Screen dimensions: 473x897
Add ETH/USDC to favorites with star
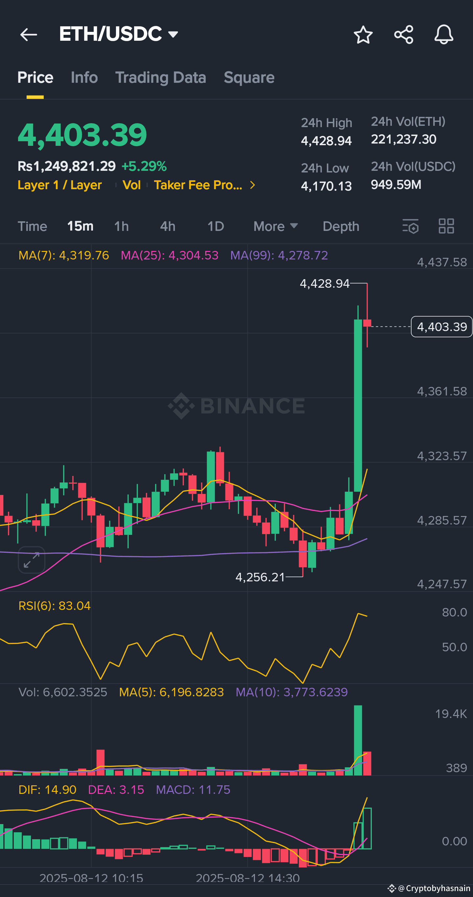[363, 34]
